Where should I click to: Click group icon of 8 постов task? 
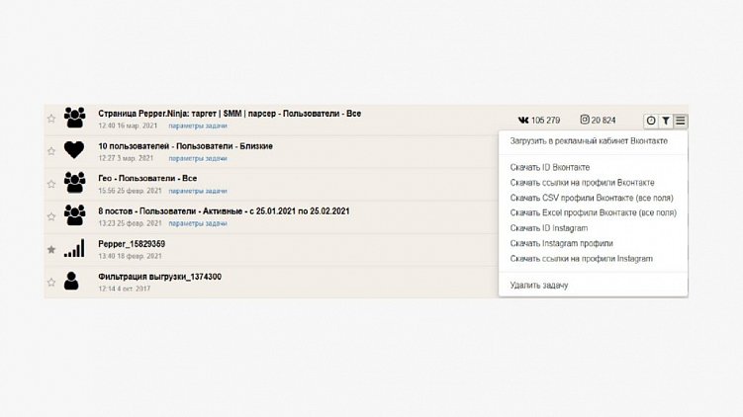click(74, 215)
